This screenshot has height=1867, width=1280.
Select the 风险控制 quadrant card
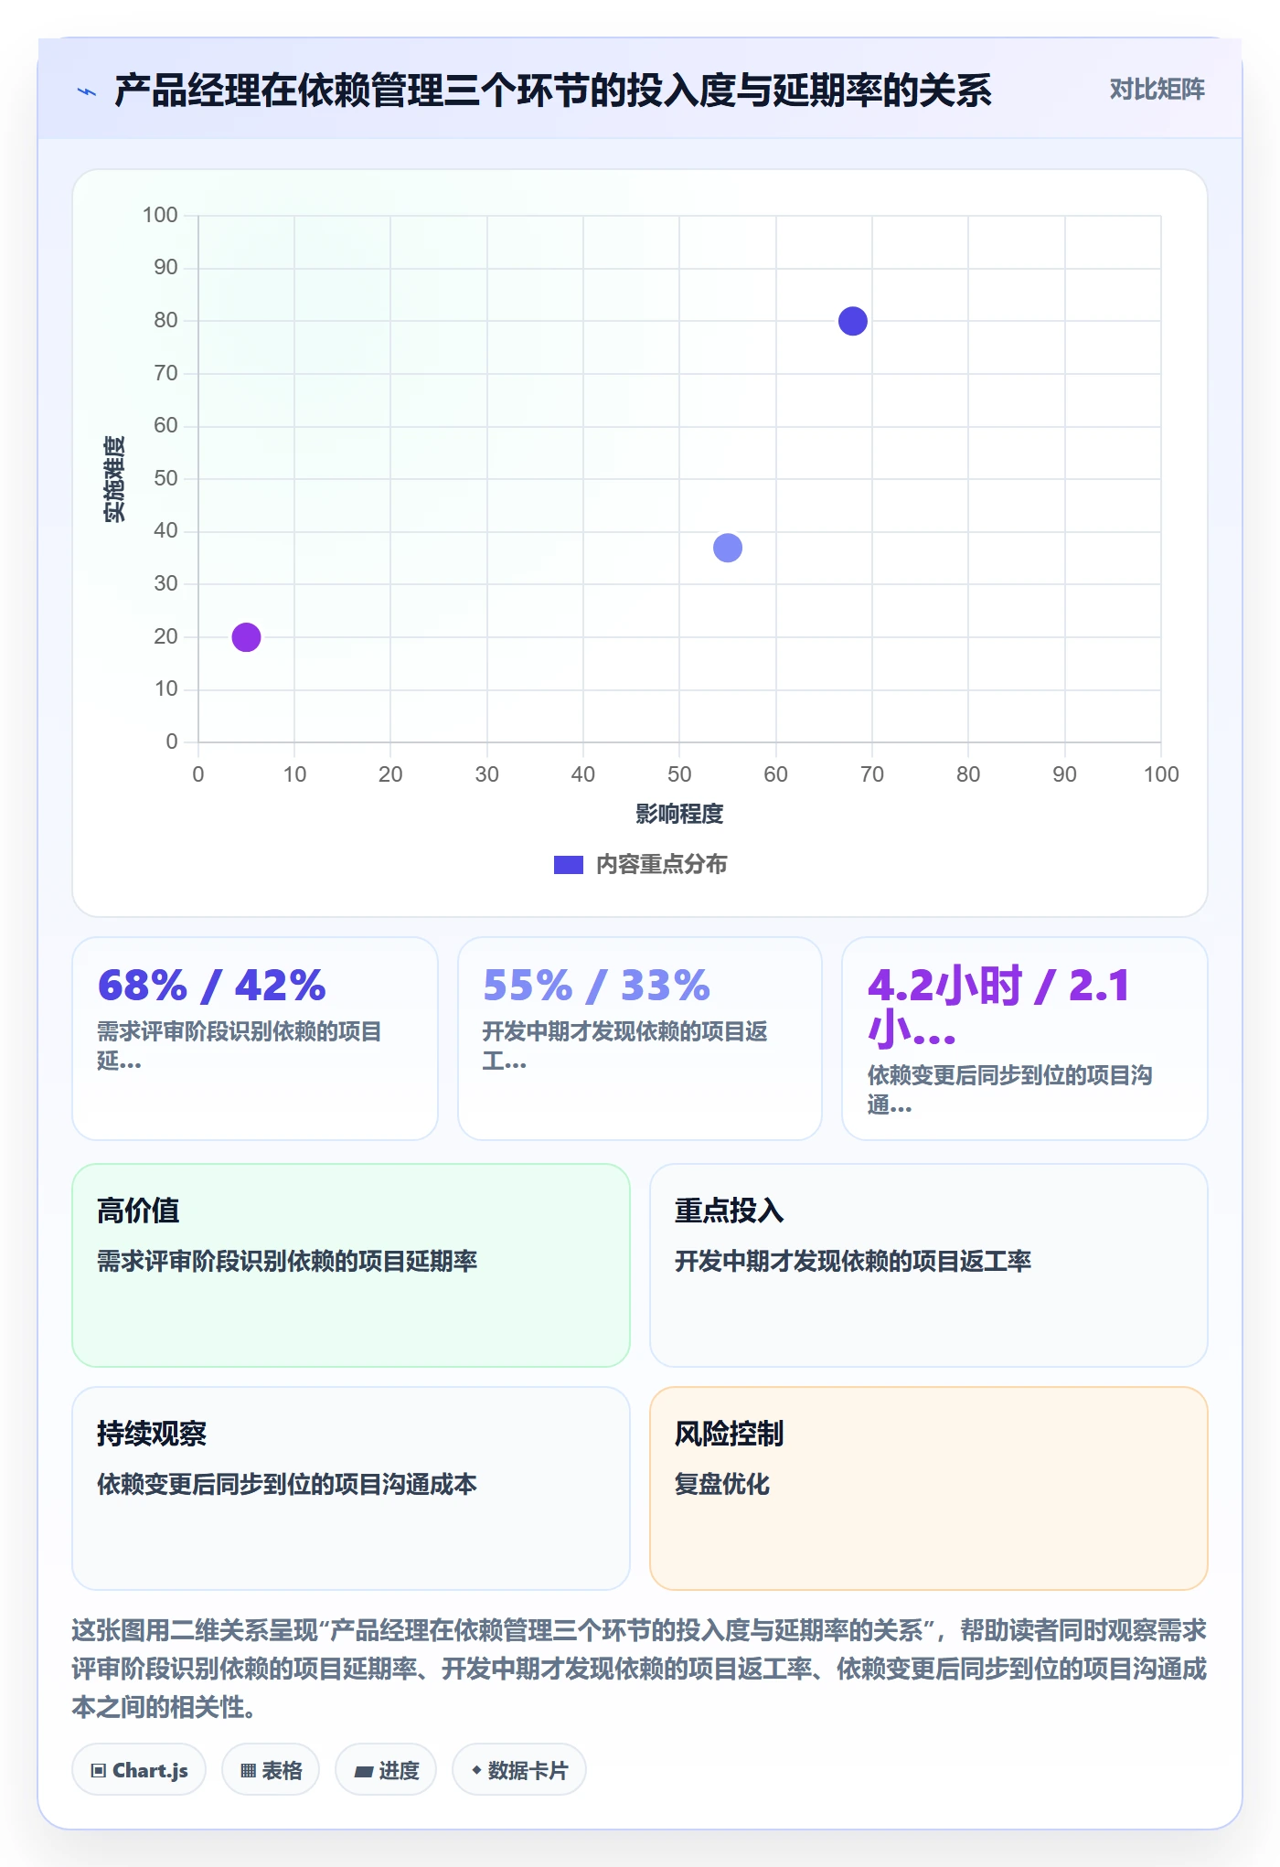point(929,1488)
